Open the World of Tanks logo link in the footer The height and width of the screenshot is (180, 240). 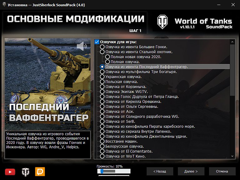(25, 172)
